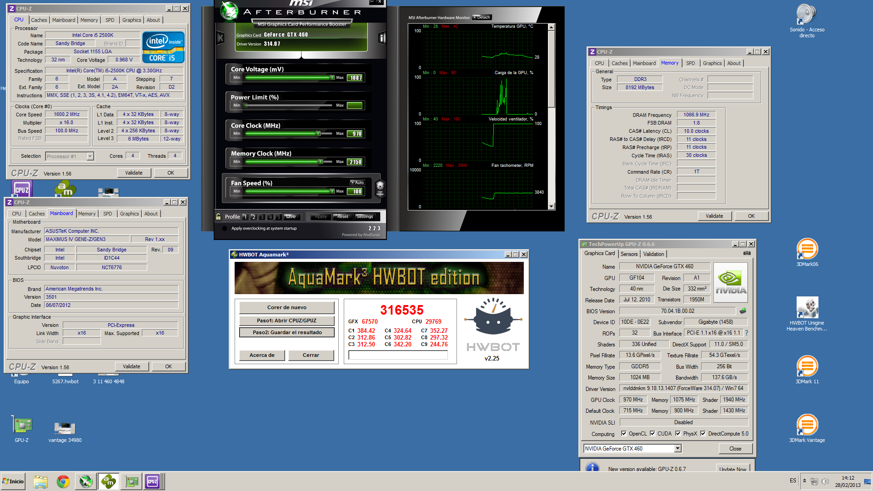The height and width of the screenshot is (491, 873).
Task: Click 'Paso2: Guardar el resultado' button
Action: pos(287,332)
